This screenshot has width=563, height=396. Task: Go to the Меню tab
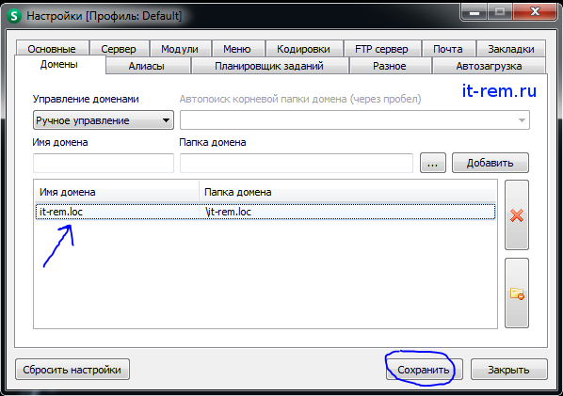(237, 49)
